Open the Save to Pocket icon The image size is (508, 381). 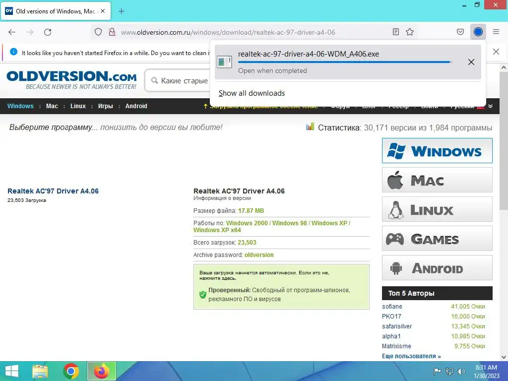tap(460, 32)
